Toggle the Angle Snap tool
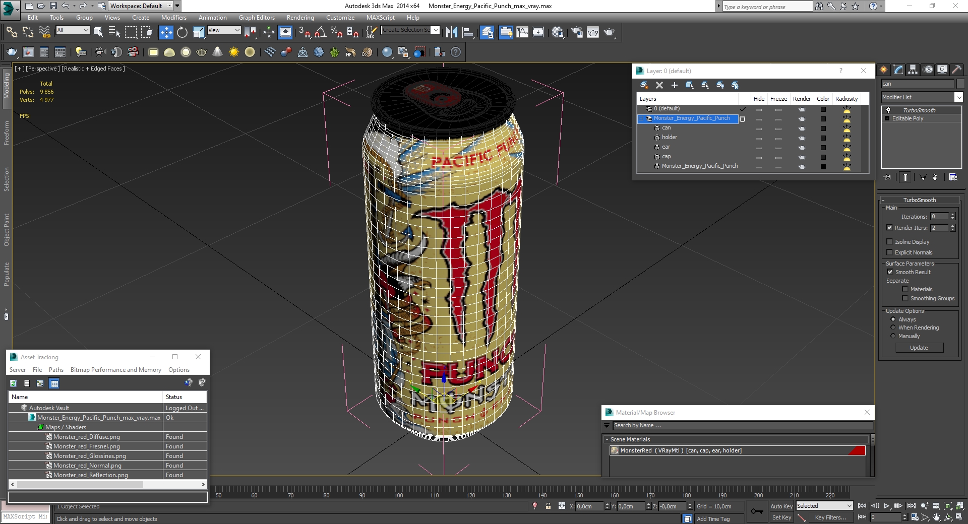The image size is (968, 524). 320,32
